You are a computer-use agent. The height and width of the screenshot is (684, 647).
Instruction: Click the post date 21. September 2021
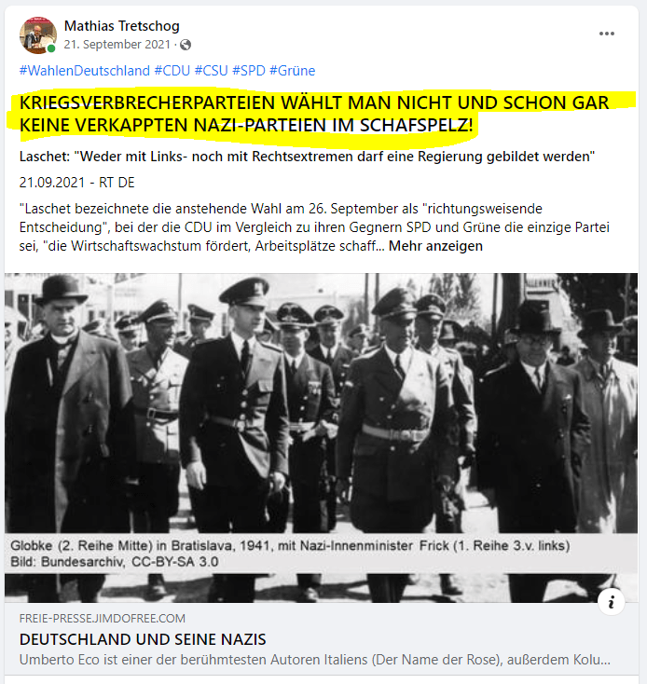pos(117,45)
